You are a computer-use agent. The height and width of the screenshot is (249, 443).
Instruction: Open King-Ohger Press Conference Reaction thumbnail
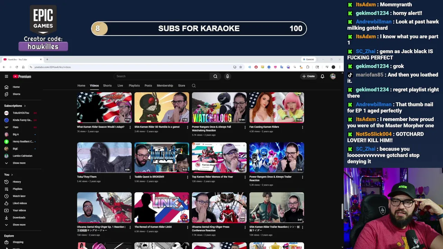coord(219,207)
